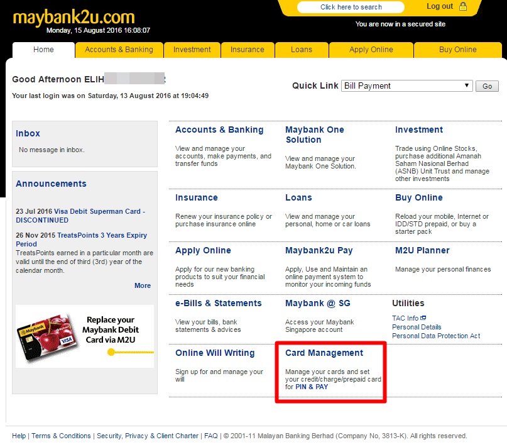Click the Utilities heading

(408, 303)
